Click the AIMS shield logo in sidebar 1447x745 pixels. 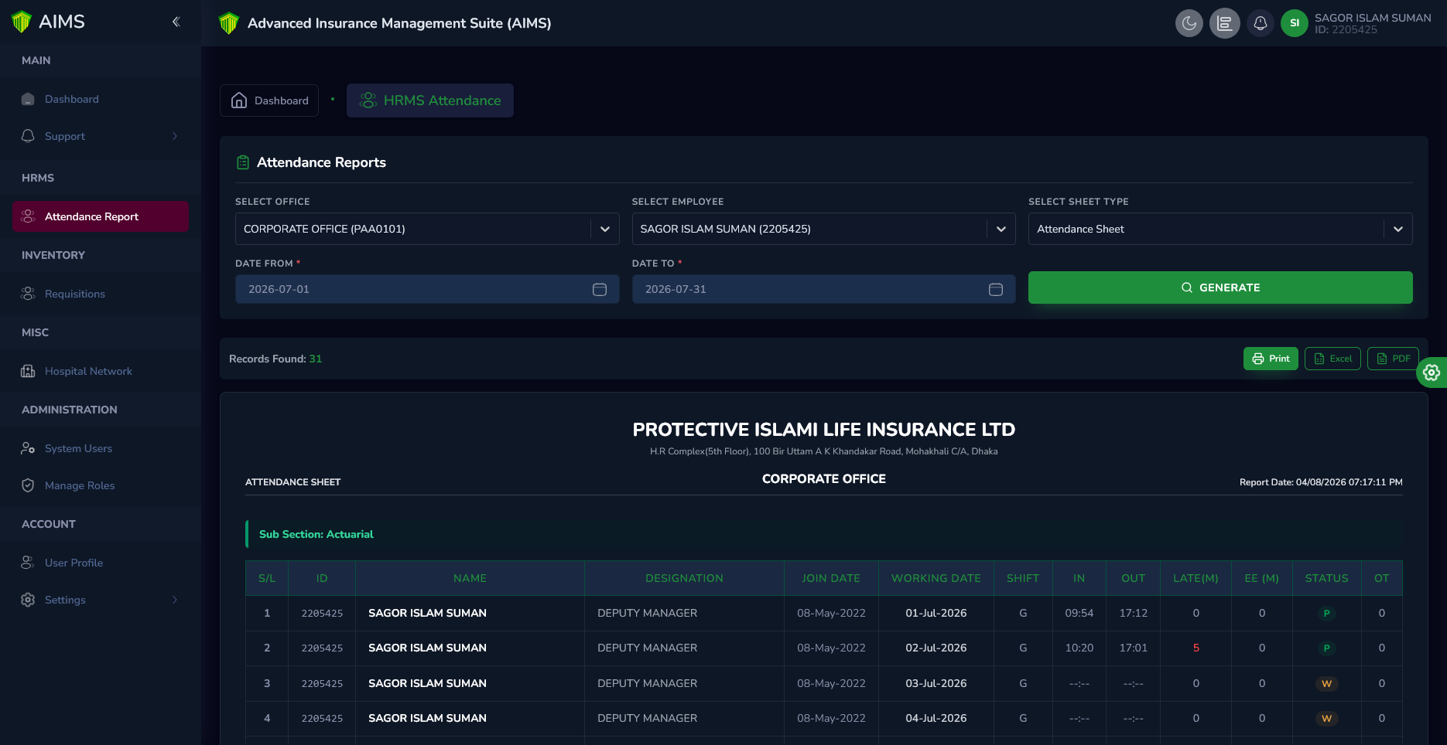22,22
